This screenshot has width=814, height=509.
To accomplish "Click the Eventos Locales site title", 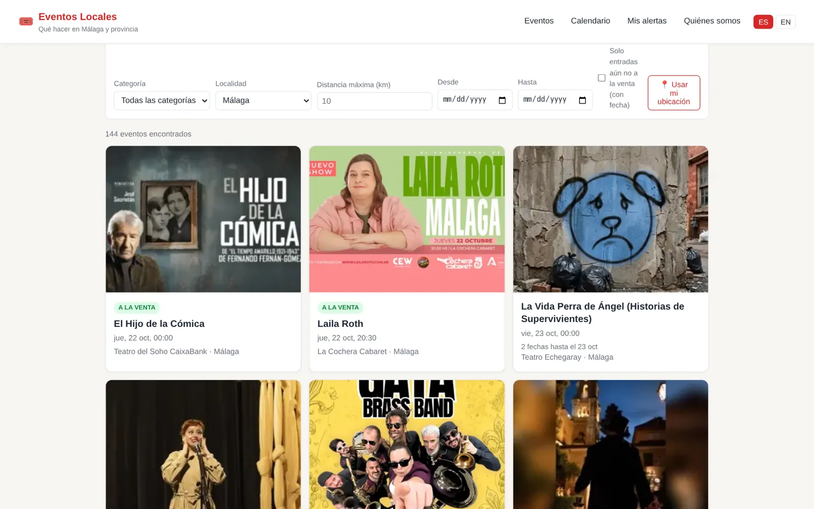I will click(x=77, y=17).
